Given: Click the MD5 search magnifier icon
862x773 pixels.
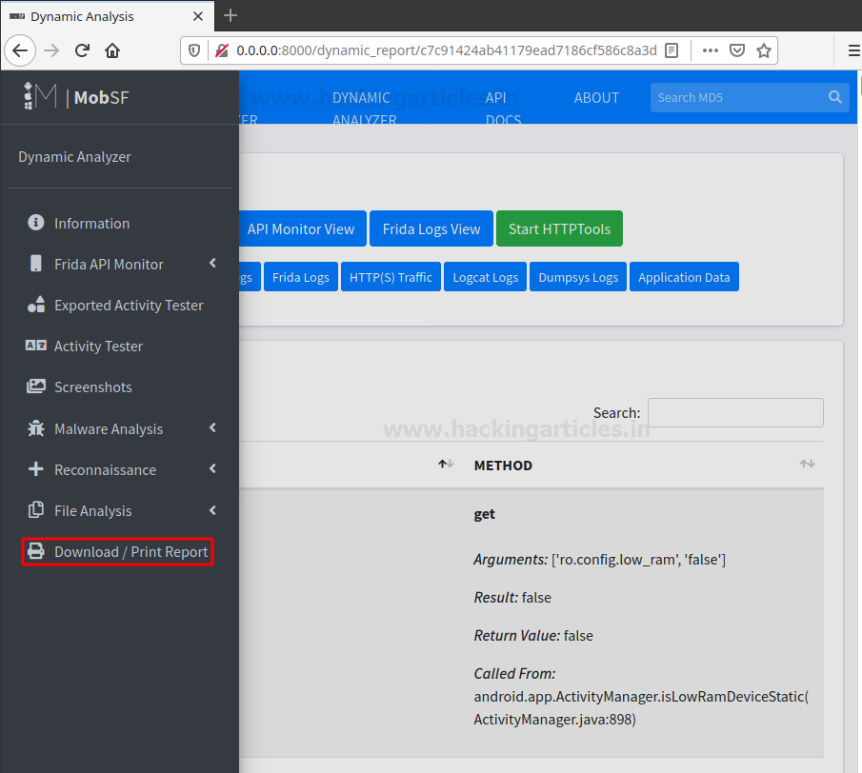Looking at the screenshot, I should coord(835,97).
